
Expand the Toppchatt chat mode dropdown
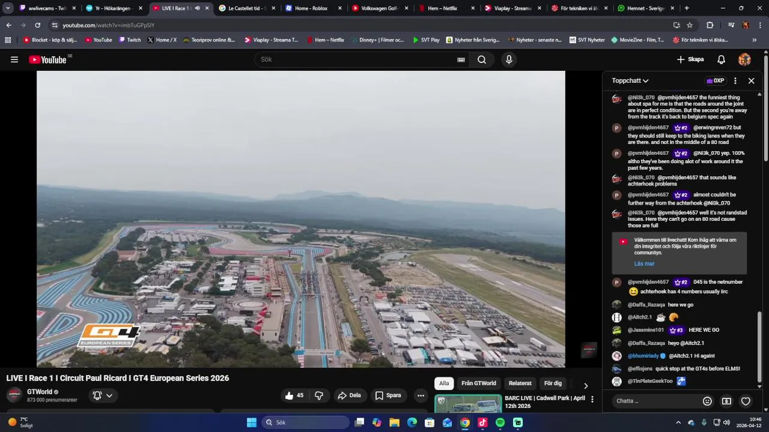[x=630, y=80]
